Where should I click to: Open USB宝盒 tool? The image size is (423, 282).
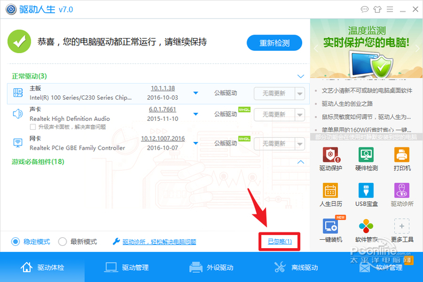(366, 194)
